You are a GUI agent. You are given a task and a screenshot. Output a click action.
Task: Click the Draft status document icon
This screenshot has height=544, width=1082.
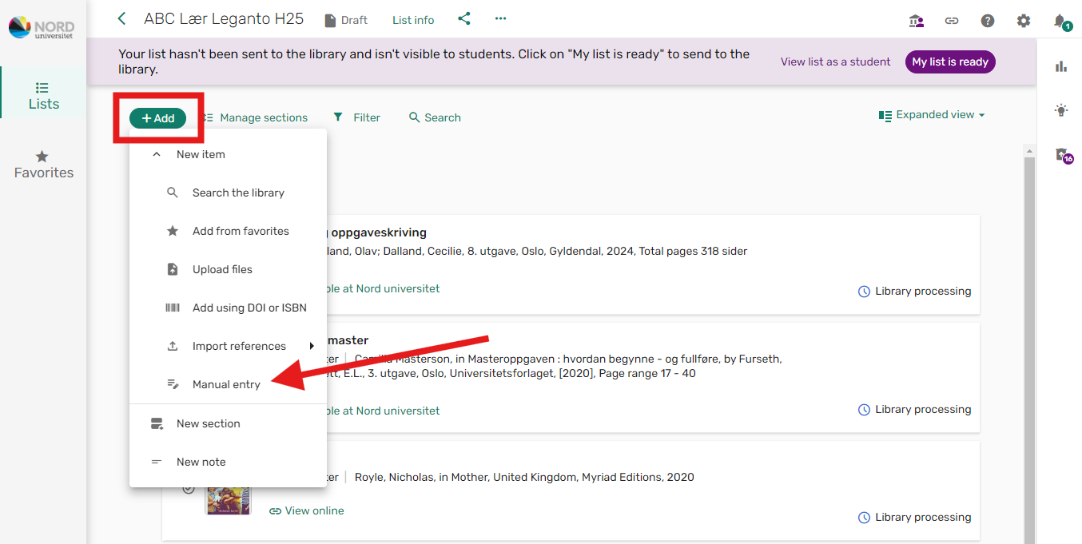[330, 21]
